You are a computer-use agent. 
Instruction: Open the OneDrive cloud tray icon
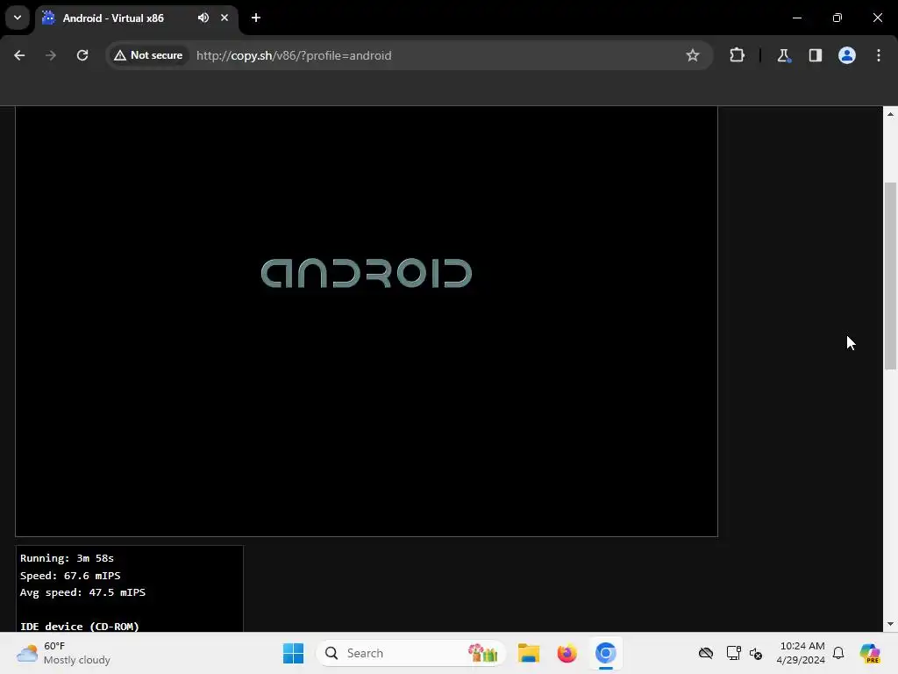706,653
